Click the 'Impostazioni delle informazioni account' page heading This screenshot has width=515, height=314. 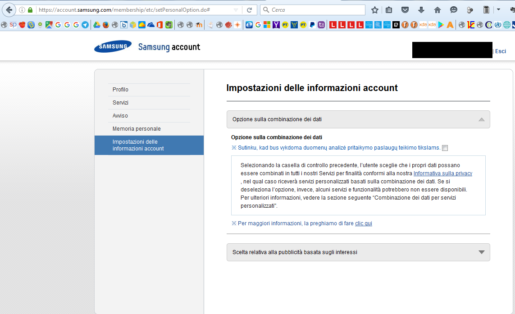click(312, 88)
